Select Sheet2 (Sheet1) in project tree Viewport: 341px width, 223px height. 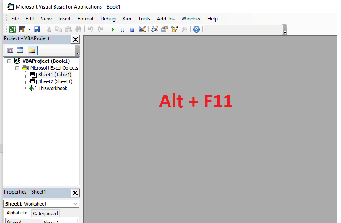tap(55, 81)
